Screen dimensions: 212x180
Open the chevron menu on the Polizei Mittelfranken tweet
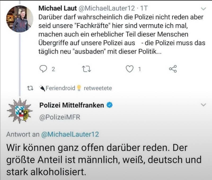coord(203,105)
